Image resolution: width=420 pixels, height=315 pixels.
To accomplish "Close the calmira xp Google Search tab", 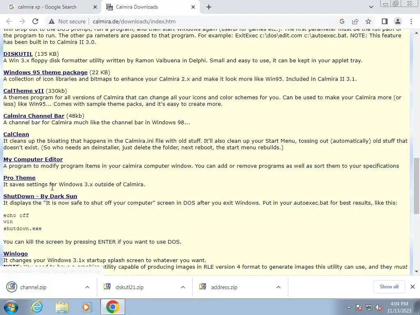I will (95, 7).
